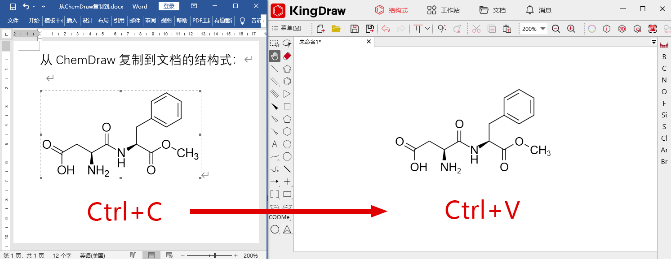Open the 3D view icon
671x259 pixels.
(x=622, y=29)
